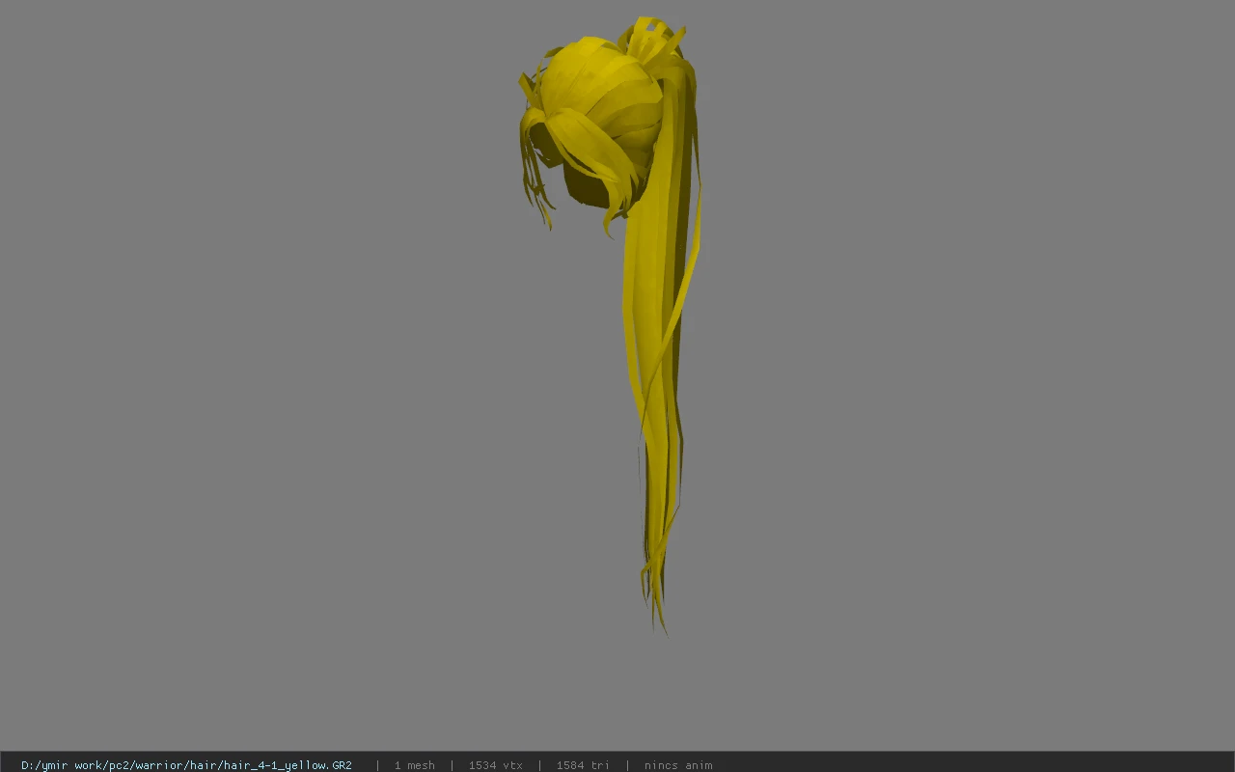The width and height of the screenshot is (1235, 772).
Task: Click the "nincs anim" status entry
Action: (678, 765)
